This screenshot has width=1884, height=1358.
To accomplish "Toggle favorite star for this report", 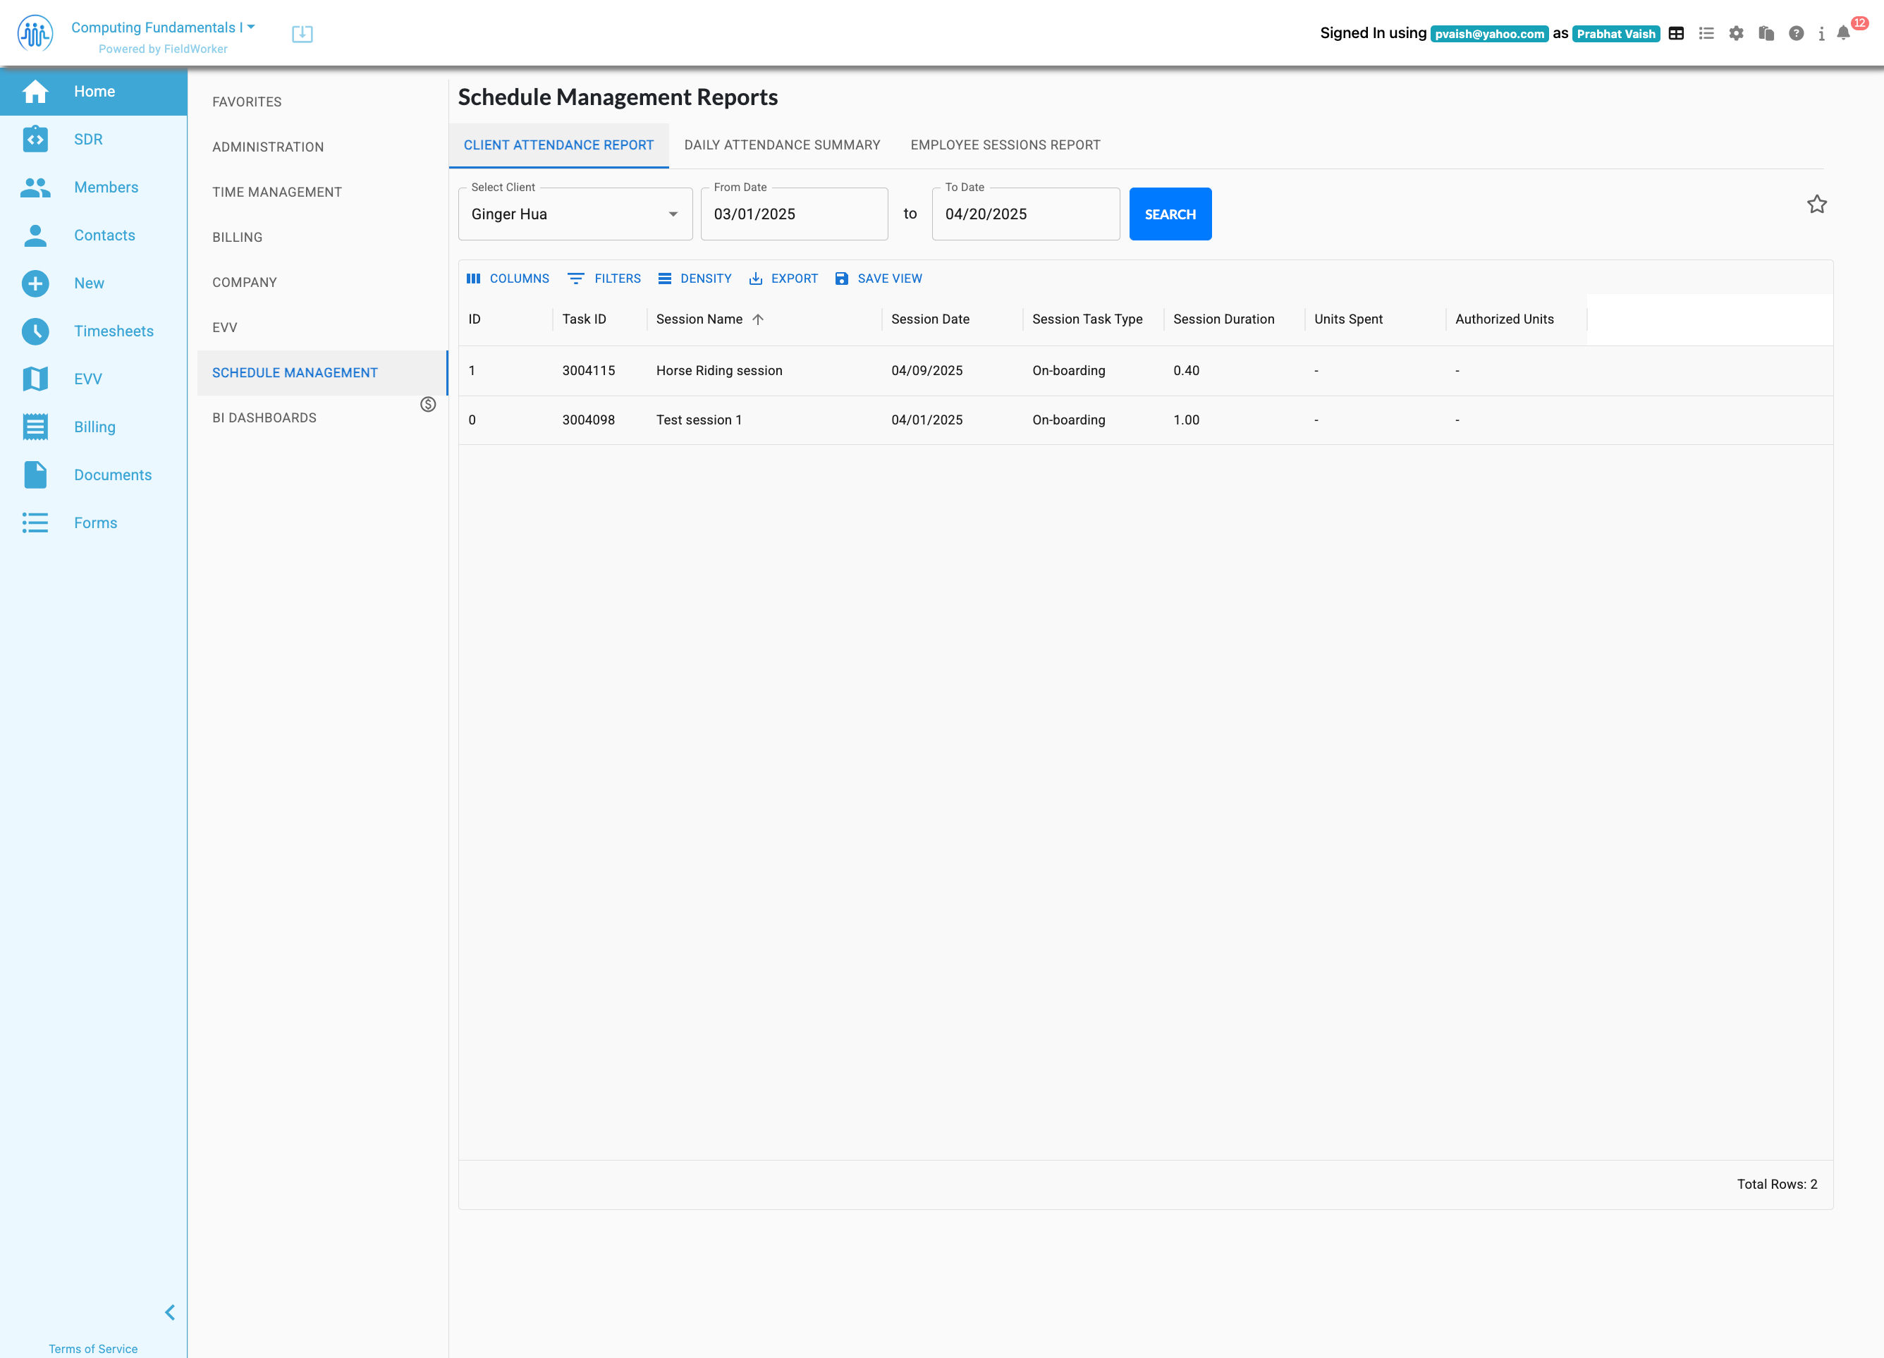I will [1817, 204].
